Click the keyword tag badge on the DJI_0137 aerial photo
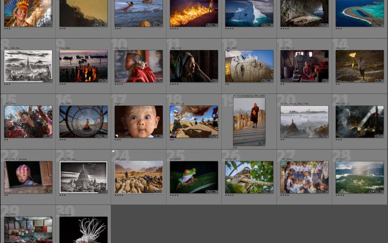The width and height of the screenshot is (388, 243). tap(370, 192)
